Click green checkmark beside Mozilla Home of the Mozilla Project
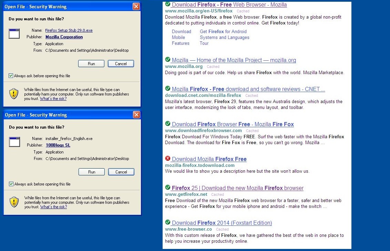The width and height of the screenshot is (390, 251). pos(168,60)
